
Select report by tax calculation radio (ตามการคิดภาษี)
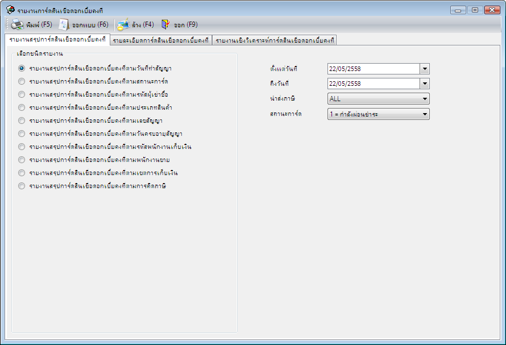[21, 186]
